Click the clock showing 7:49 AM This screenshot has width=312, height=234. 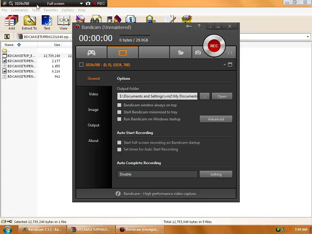pos(301,229)
